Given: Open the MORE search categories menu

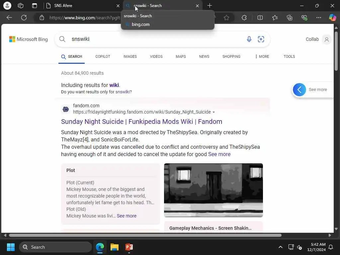Looking at the screenshot, I should 262,56.
